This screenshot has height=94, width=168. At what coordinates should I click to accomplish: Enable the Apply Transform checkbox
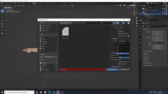coord(119,36)
